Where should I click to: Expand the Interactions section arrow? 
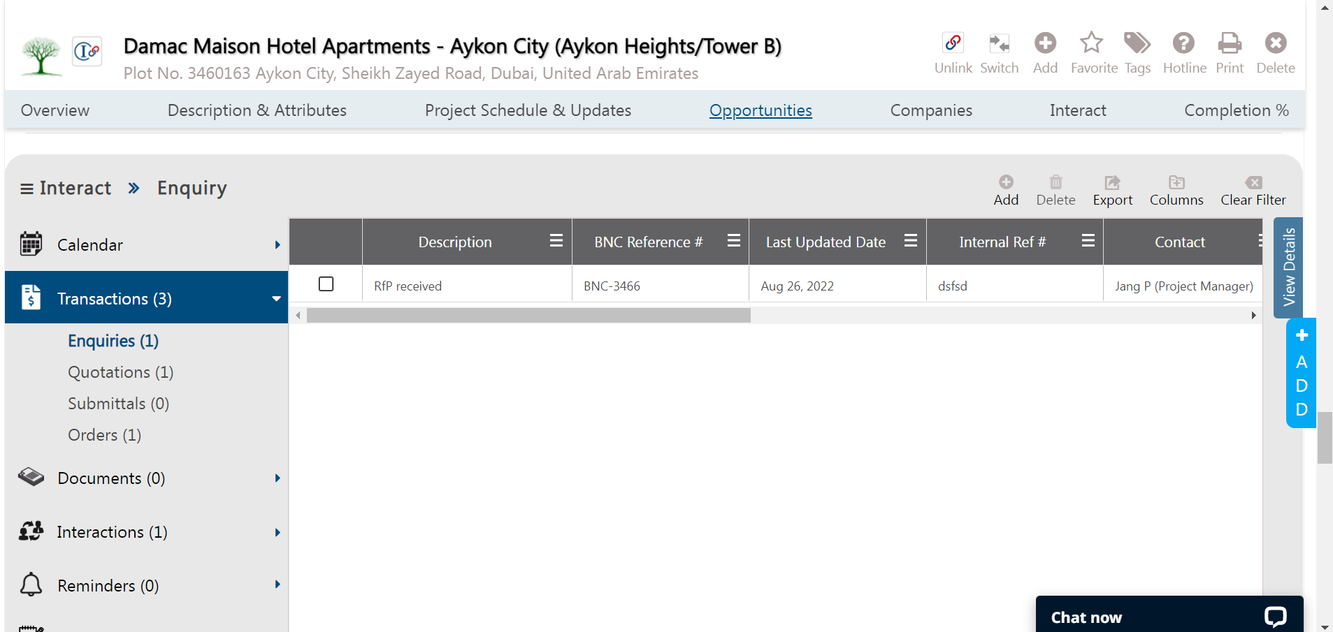(278, 532)
